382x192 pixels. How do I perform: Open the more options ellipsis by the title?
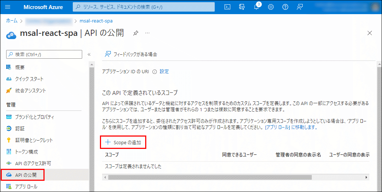point(147,33)
